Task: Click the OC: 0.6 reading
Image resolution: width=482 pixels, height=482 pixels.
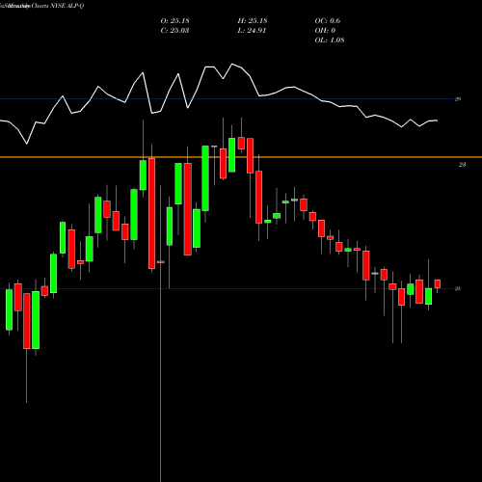Action: click(x=328, y=21)
